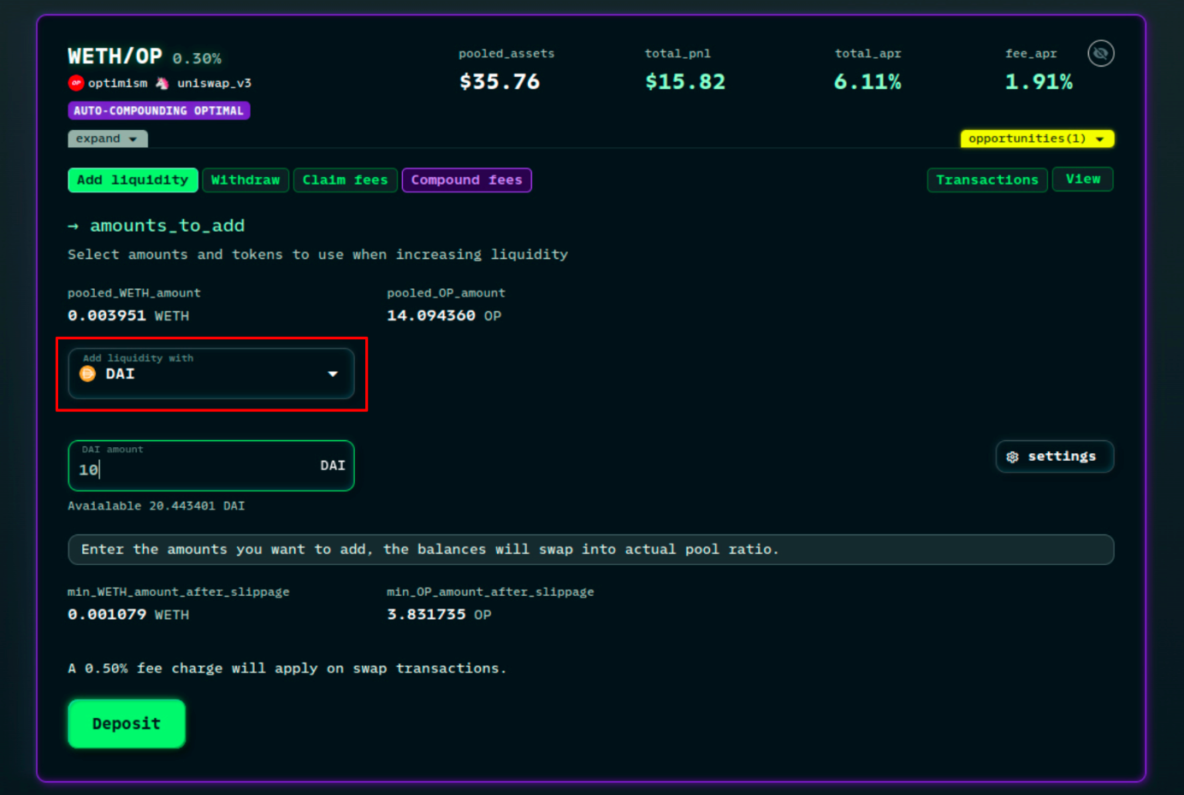Click the Available 20.443401 DAI balance
This screenshot has width=1184, height=795.
[x=157, y=506]
